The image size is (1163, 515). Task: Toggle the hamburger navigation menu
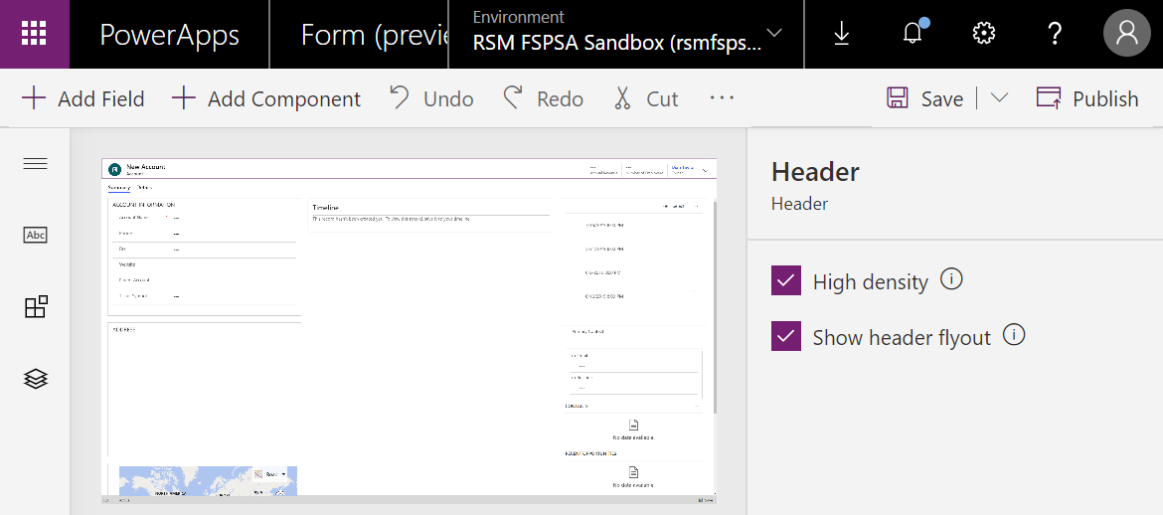click(36, 164)
